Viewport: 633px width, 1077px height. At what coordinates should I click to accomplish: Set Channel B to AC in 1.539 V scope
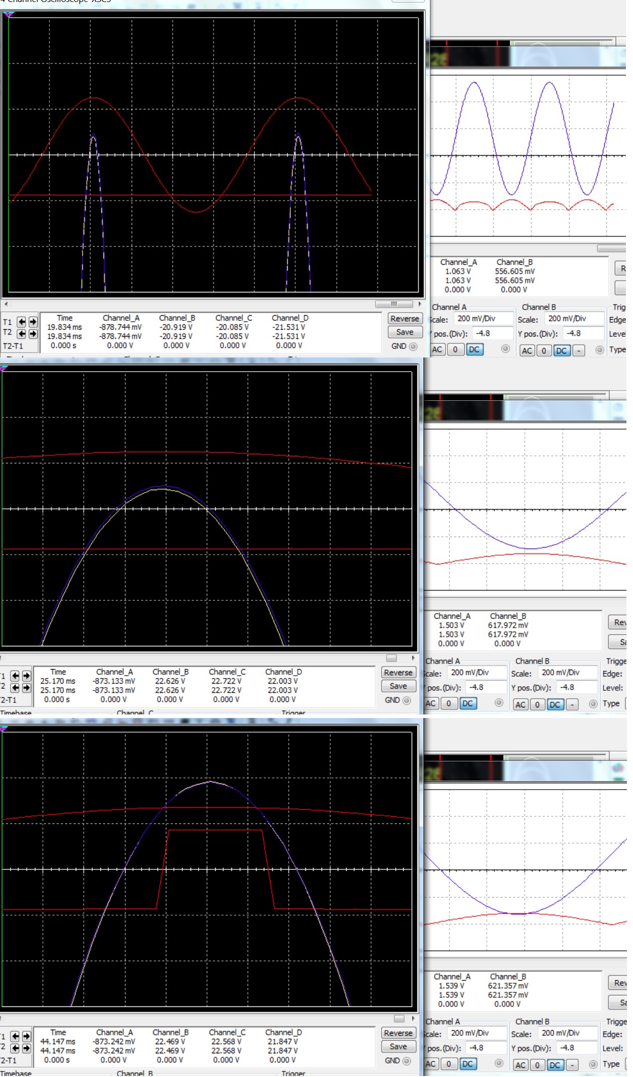click(521, 1065)
